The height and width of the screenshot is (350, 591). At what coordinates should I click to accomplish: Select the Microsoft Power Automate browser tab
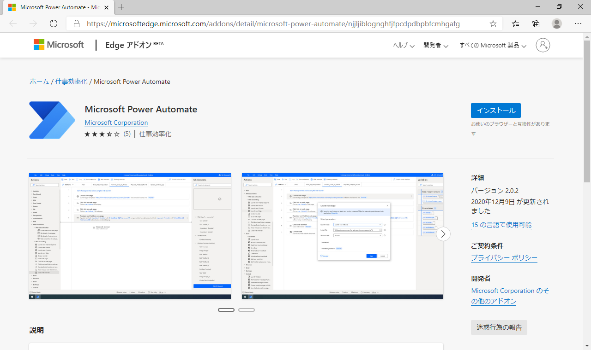pos(58,7)
